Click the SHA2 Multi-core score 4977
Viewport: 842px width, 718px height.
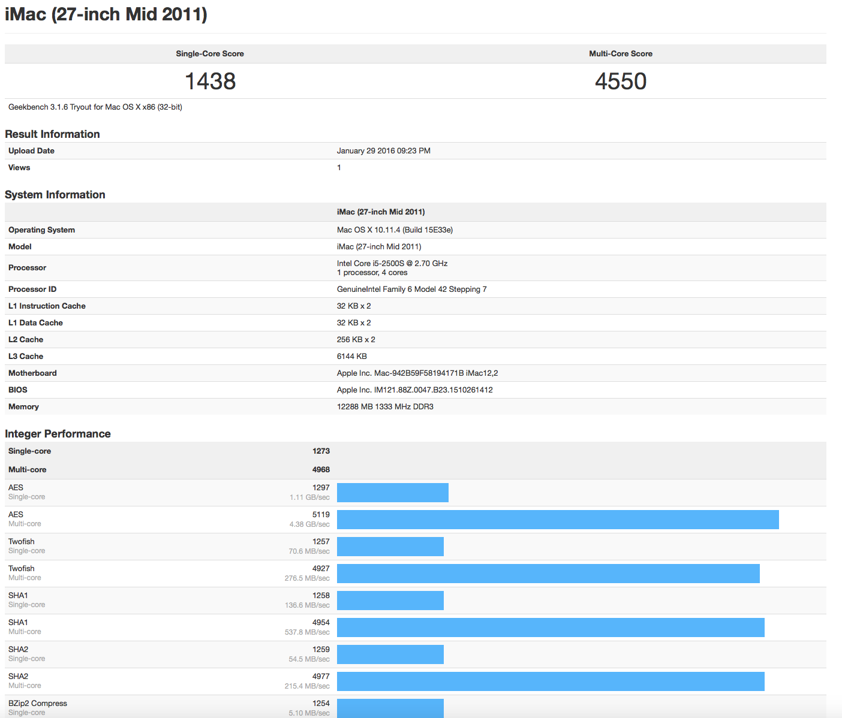click(321, 677)
